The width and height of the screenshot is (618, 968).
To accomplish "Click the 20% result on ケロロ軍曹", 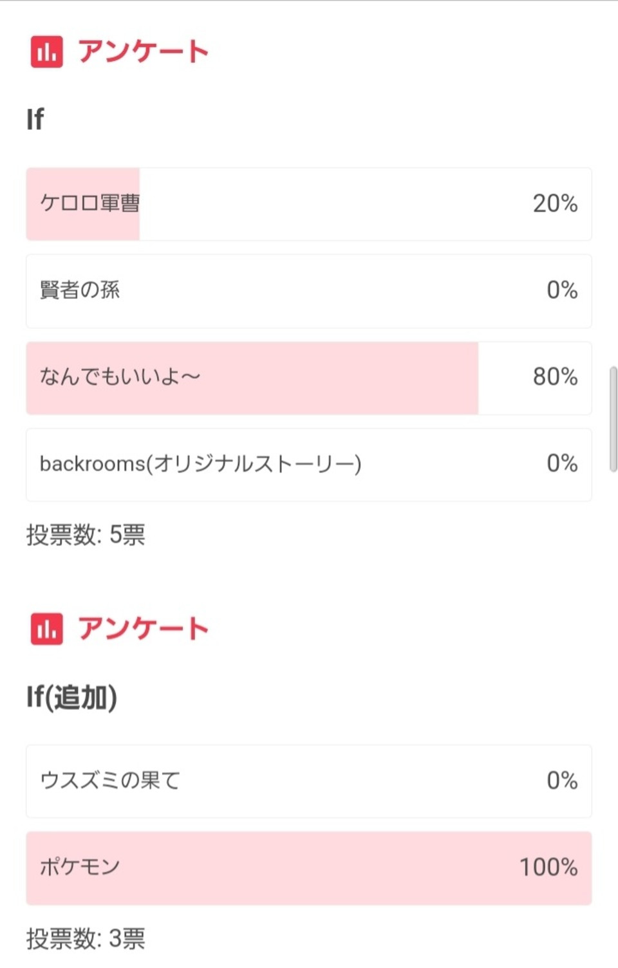I will pyautogui.click(x=555, y=203).
